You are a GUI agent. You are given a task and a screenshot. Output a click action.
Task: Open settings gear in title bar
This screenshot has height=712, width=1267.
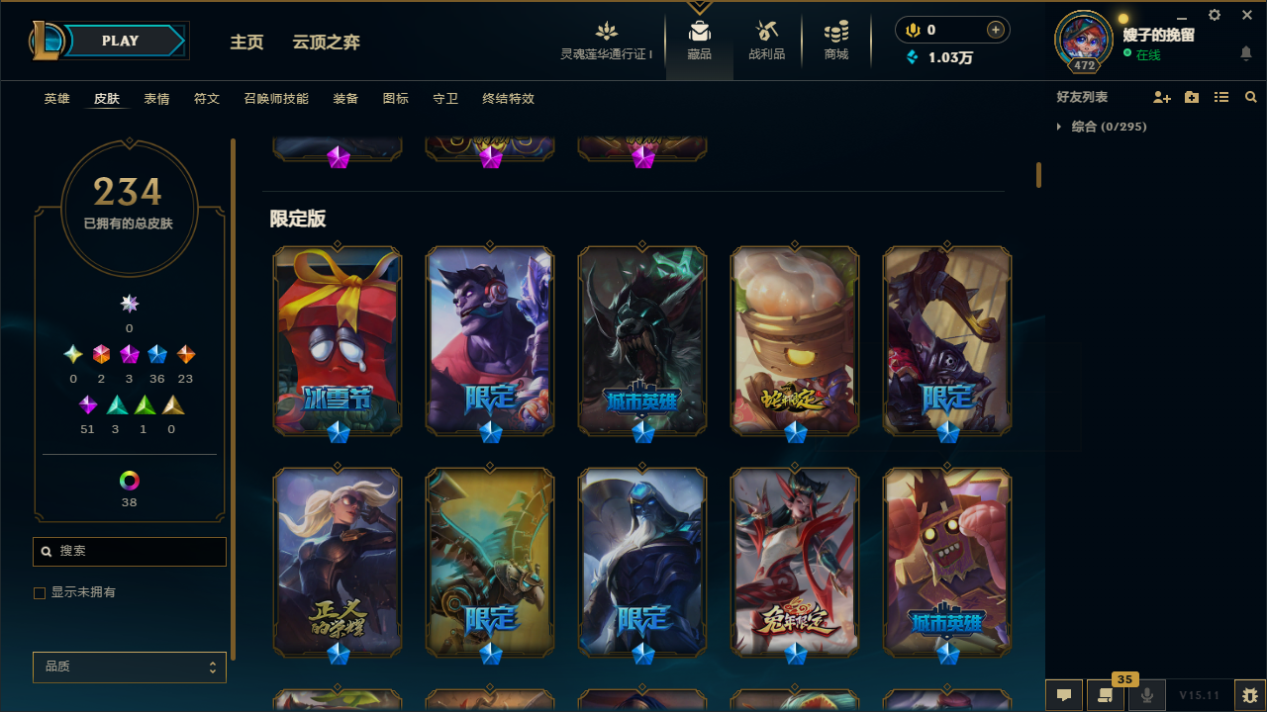click(x=1215, y=15)
